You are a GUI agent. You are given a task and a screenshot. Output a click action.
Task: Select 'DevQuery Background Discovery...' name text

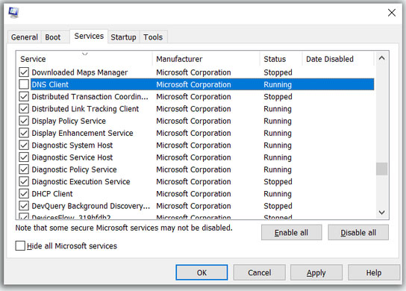90,206
